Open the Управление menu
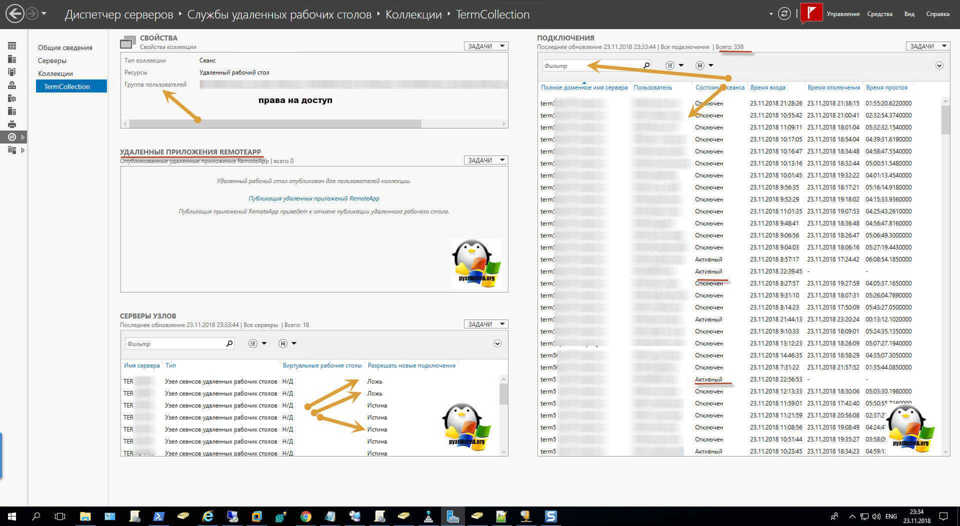This screenshot has height=526, width=960. coord(843,14)
